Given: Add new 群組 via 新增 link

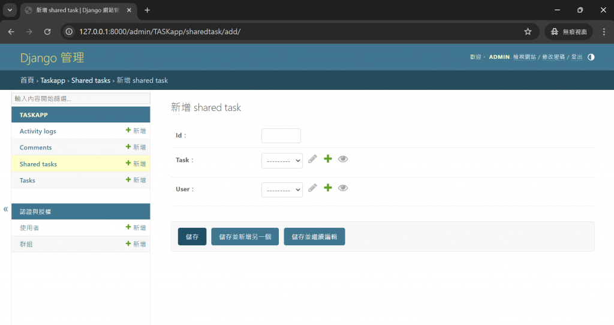Looking at the screenshot, I should click(x=136, y=244).
